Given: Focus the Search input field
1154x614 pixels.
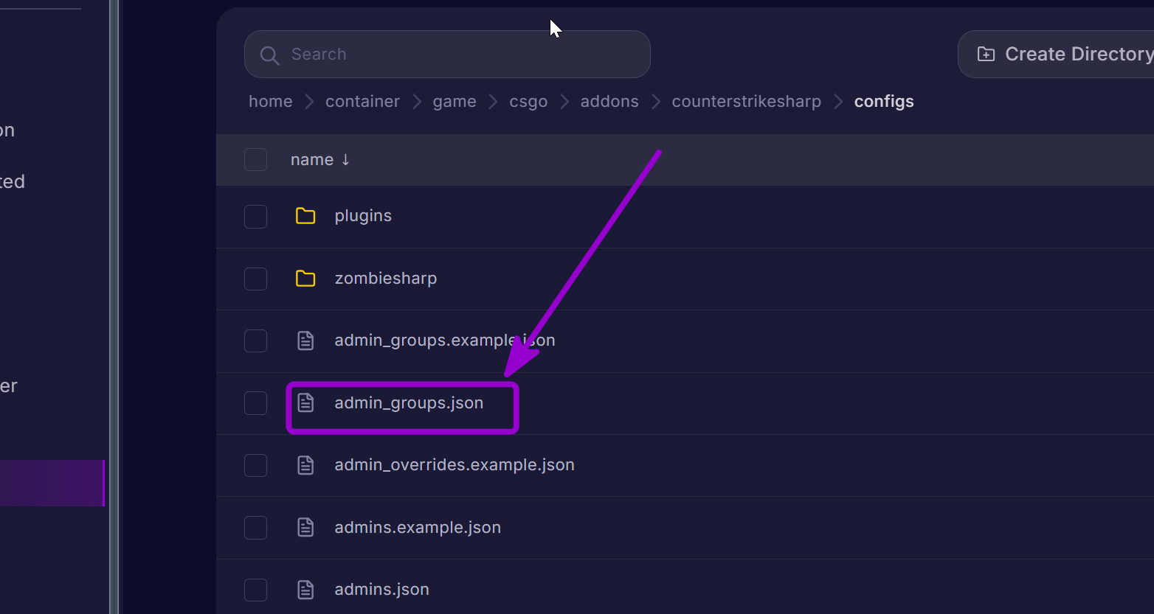Looking at the screenshot, I should tap(447, 54).
